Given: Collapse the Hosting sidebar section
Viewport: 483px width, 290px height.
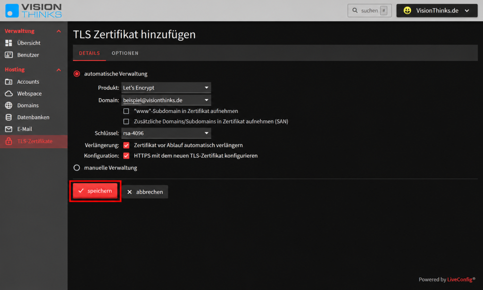Looking at the screenshot, I should [58, 70].
